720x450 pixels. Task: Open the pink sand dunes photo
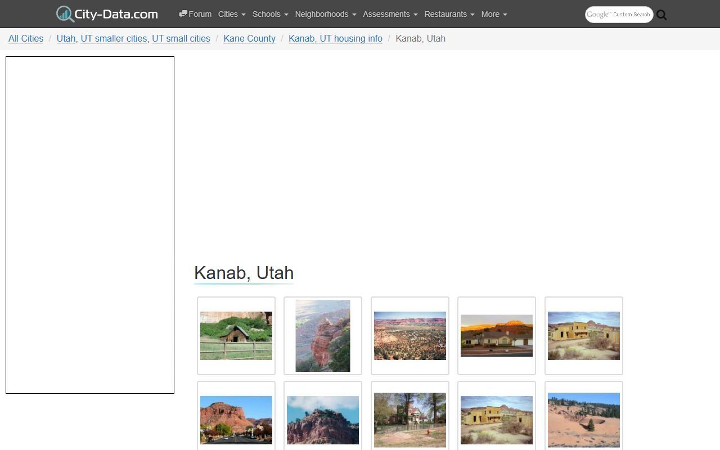click(x=584, y=420)
